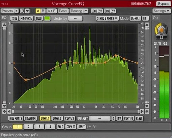This screenshot has width=172, height=138.
Task: Click the green spectrum color swatch
Action: point(47,18)
